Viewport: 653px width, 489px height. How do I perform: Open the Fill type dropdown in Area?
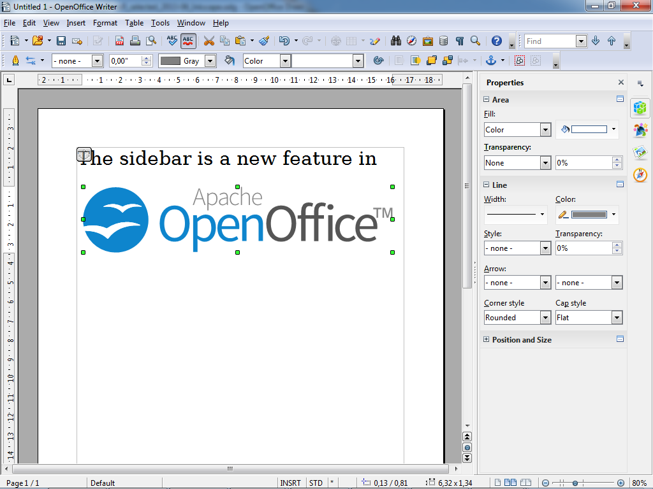[544, 129]
